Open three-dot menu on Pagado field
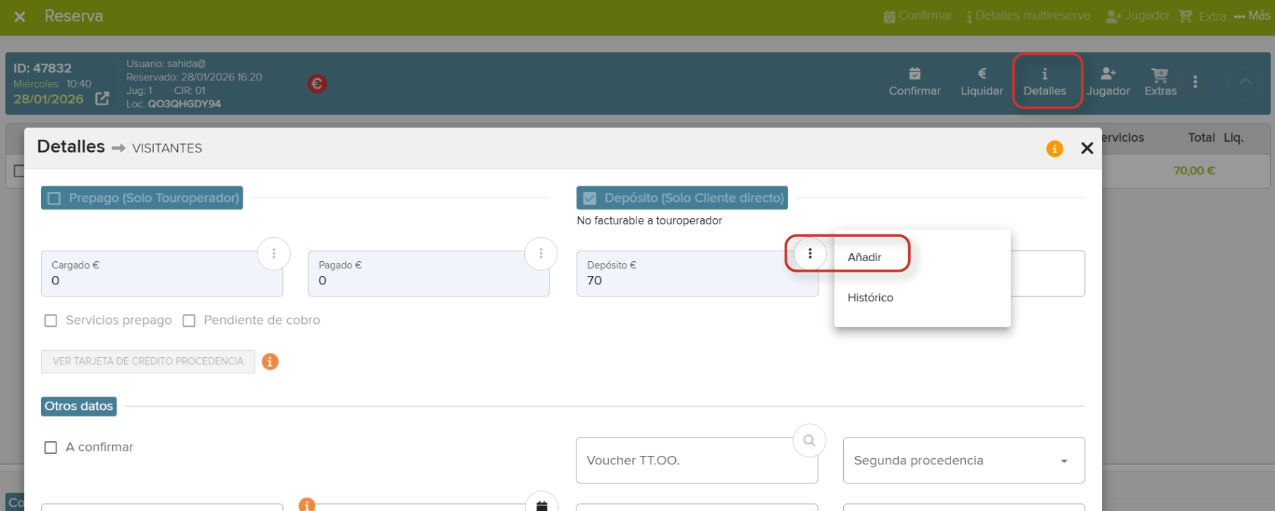This screenshot has width=1275, height=511. pos(541,253)
